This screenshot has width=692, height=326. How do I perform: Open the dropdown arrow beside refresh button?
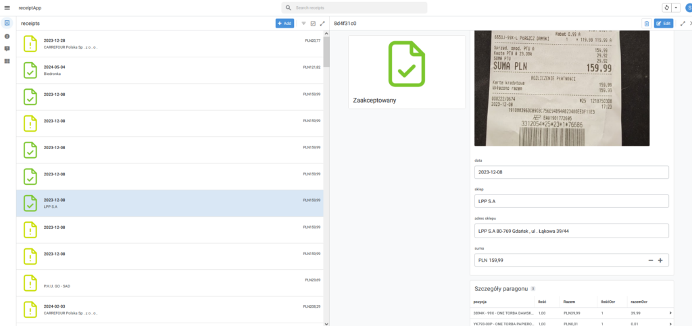click(x=676, y=7)
